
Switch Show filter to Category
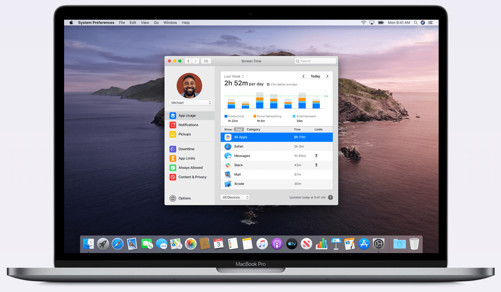point(253,130)
